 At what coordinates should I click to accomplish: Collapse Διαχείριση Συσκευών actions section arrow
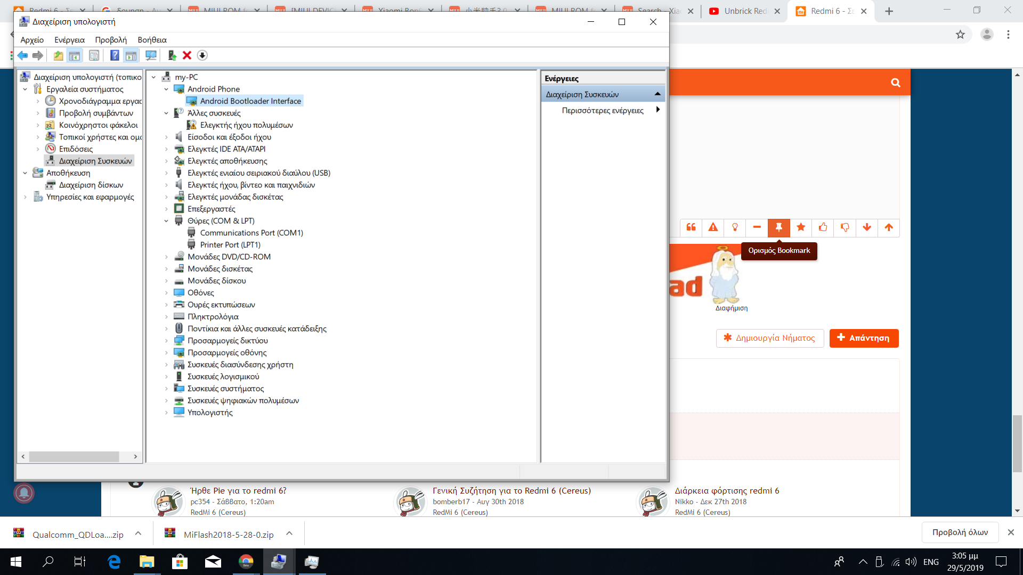pos(657,94)
